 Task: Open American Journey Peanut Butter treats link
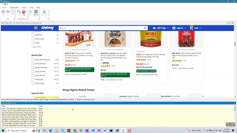(x=114, y=57)
